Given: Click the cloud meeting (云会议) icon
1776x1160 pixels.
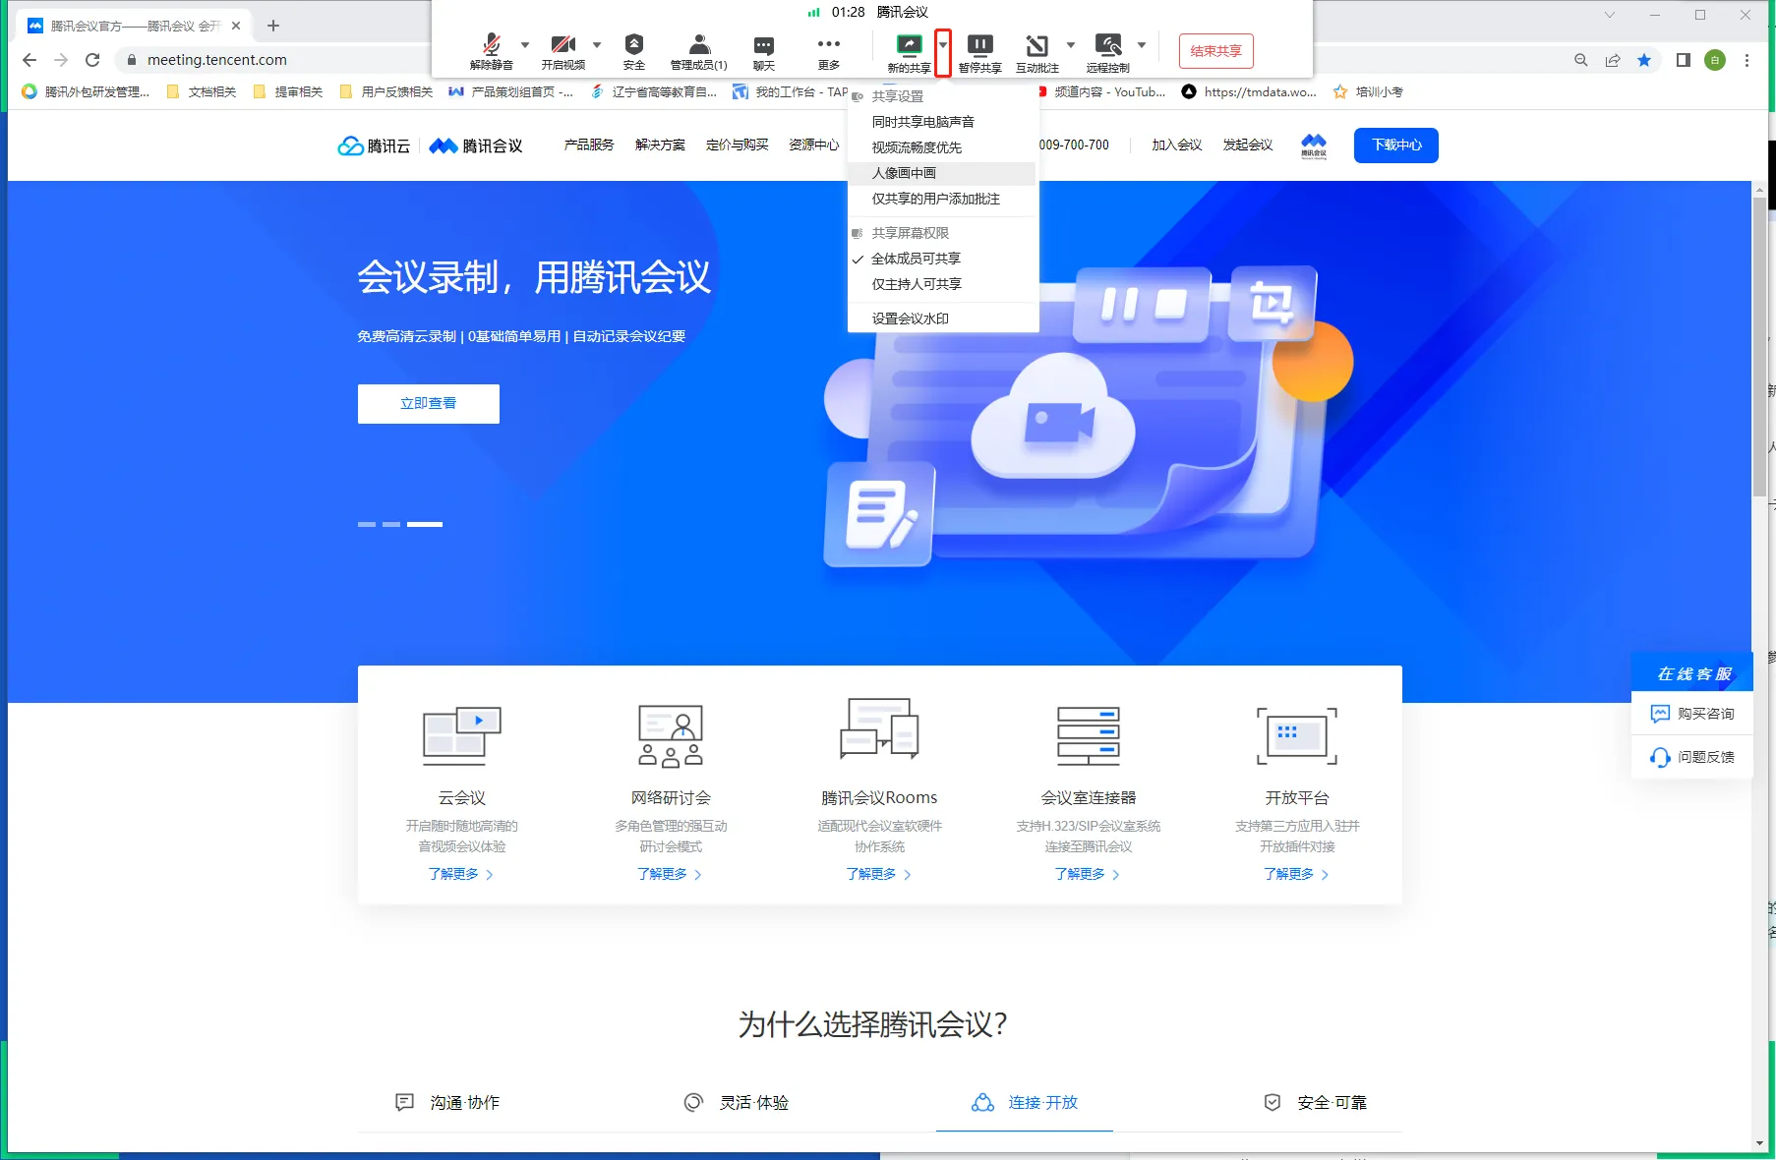Looking at the screenshot, I should (462, 735).
